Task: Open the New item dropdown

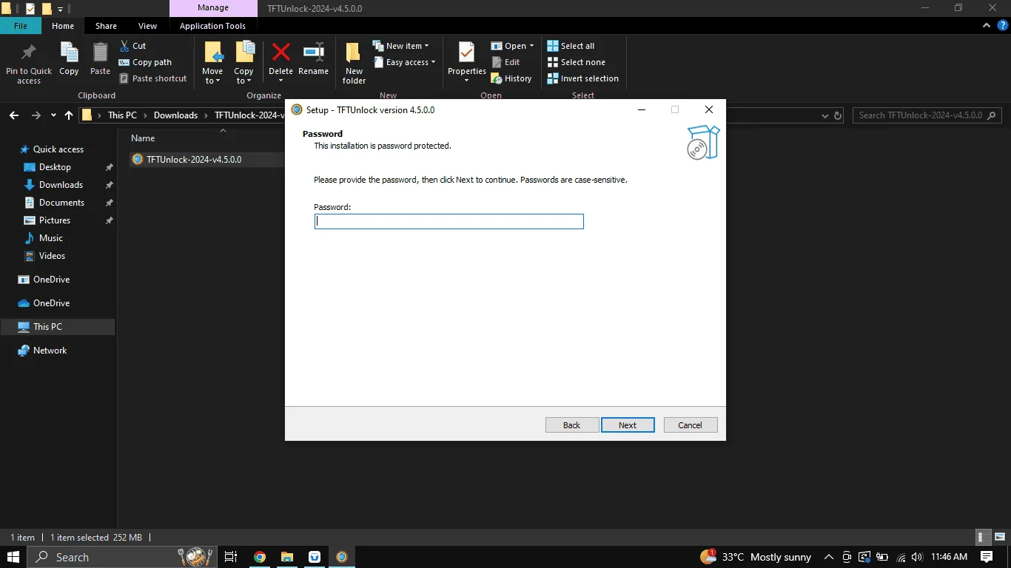Action: [x=400, y=46]
